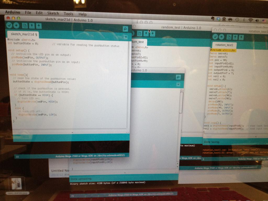Click Upload arrow in sketch_mar21d window
Screen dimensions: 268x201
coord(16,25)
